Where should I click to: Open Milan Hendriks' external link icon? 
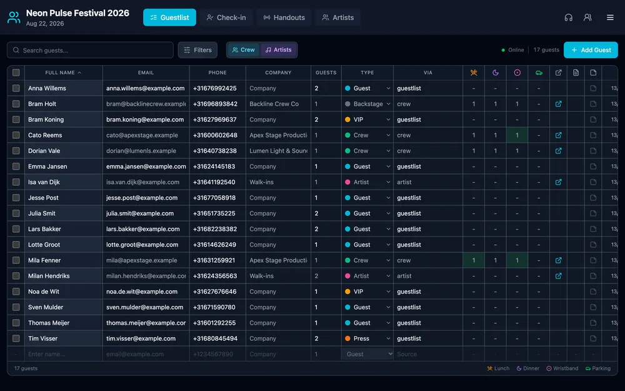click(558, 276)
